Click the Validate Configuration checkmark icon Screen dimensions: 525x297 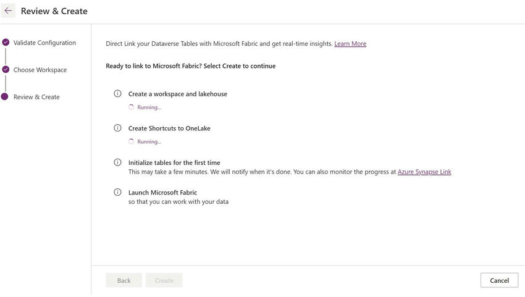click(6, 43)
